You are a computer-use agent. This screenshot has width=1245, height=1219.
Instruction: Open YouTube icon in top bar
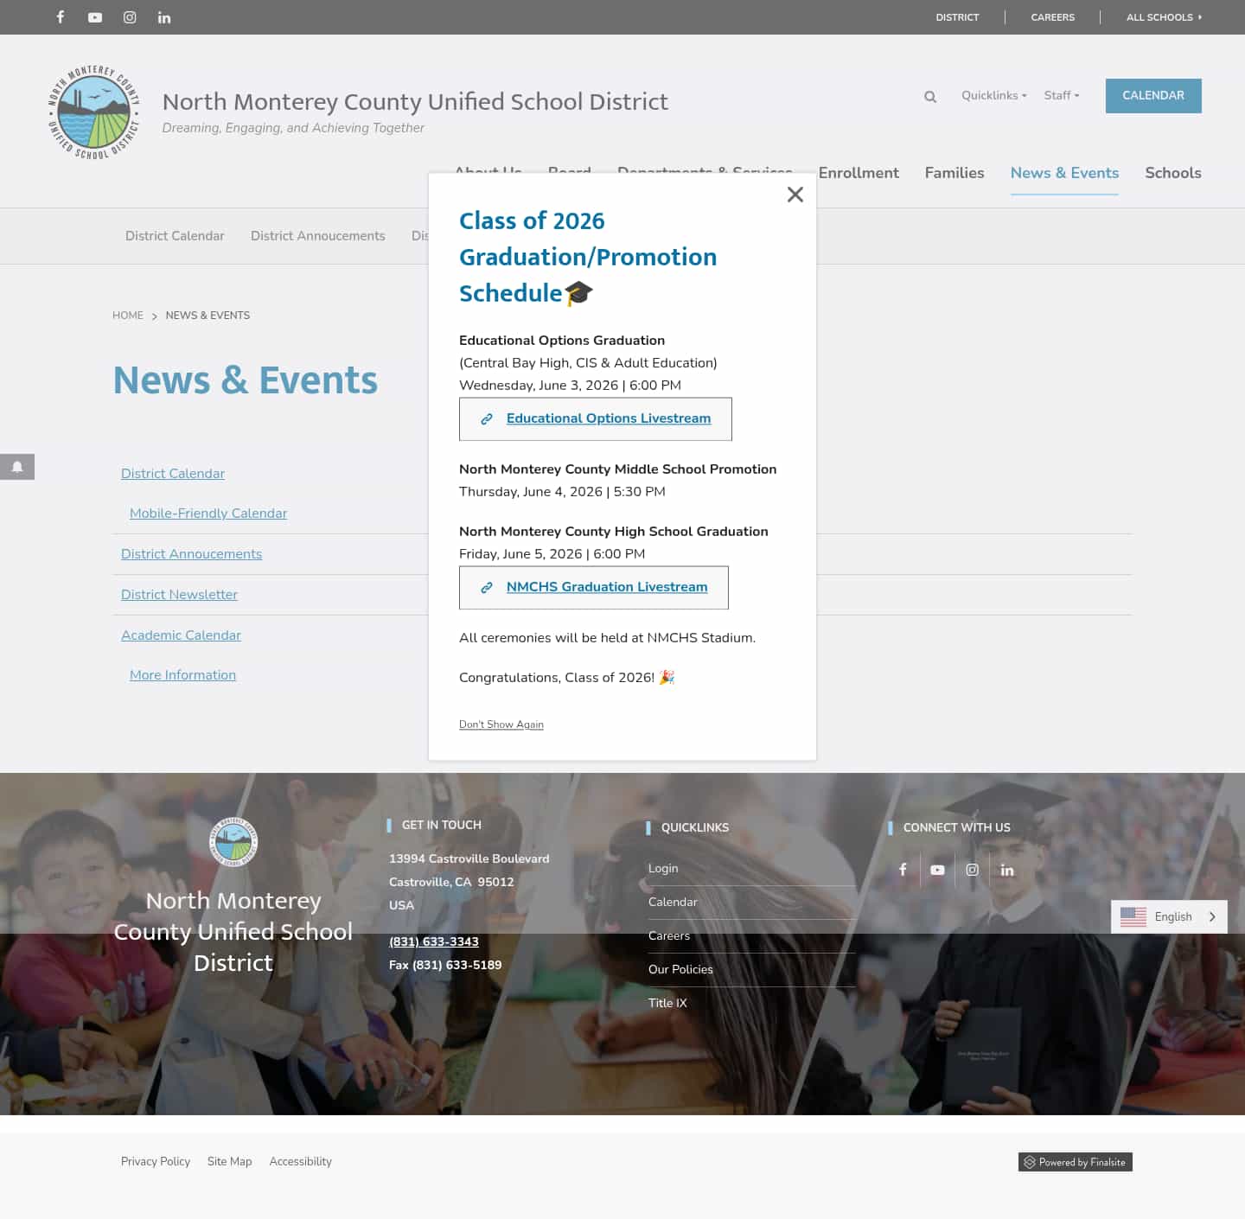(x=95, y=17)
